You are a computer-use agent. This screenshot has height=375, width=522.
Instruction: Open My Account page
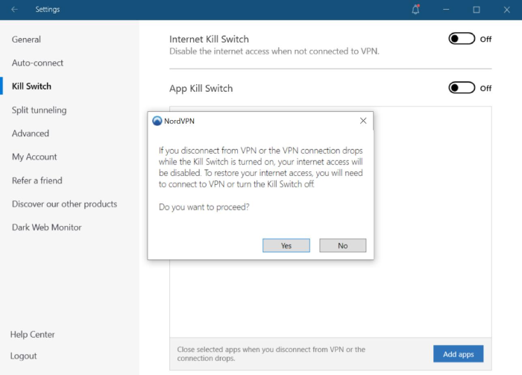tap(34, 157)
